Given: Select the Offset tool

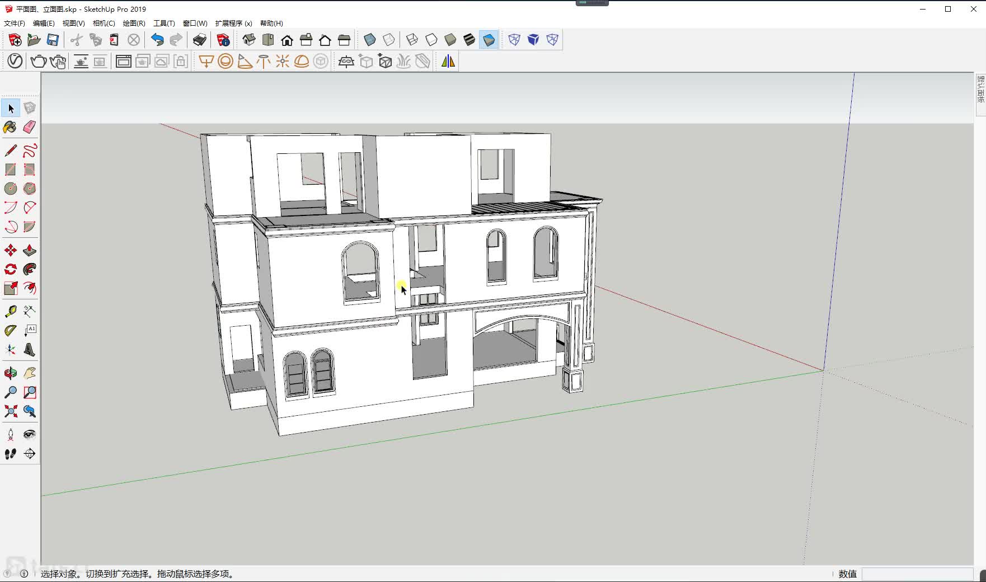Looking at the screenshot, I should tap(30, 288).
